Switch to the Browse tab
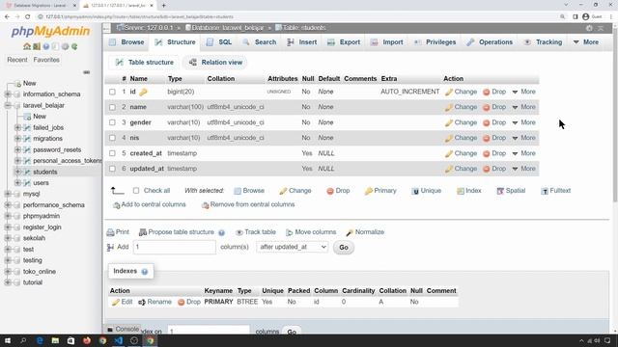The image size is (618, 347). (x=126, y=42)
